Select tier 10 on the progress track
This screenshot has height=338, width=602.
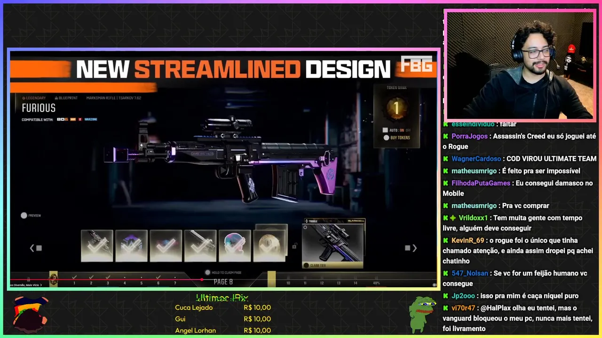tap(288, 283)
